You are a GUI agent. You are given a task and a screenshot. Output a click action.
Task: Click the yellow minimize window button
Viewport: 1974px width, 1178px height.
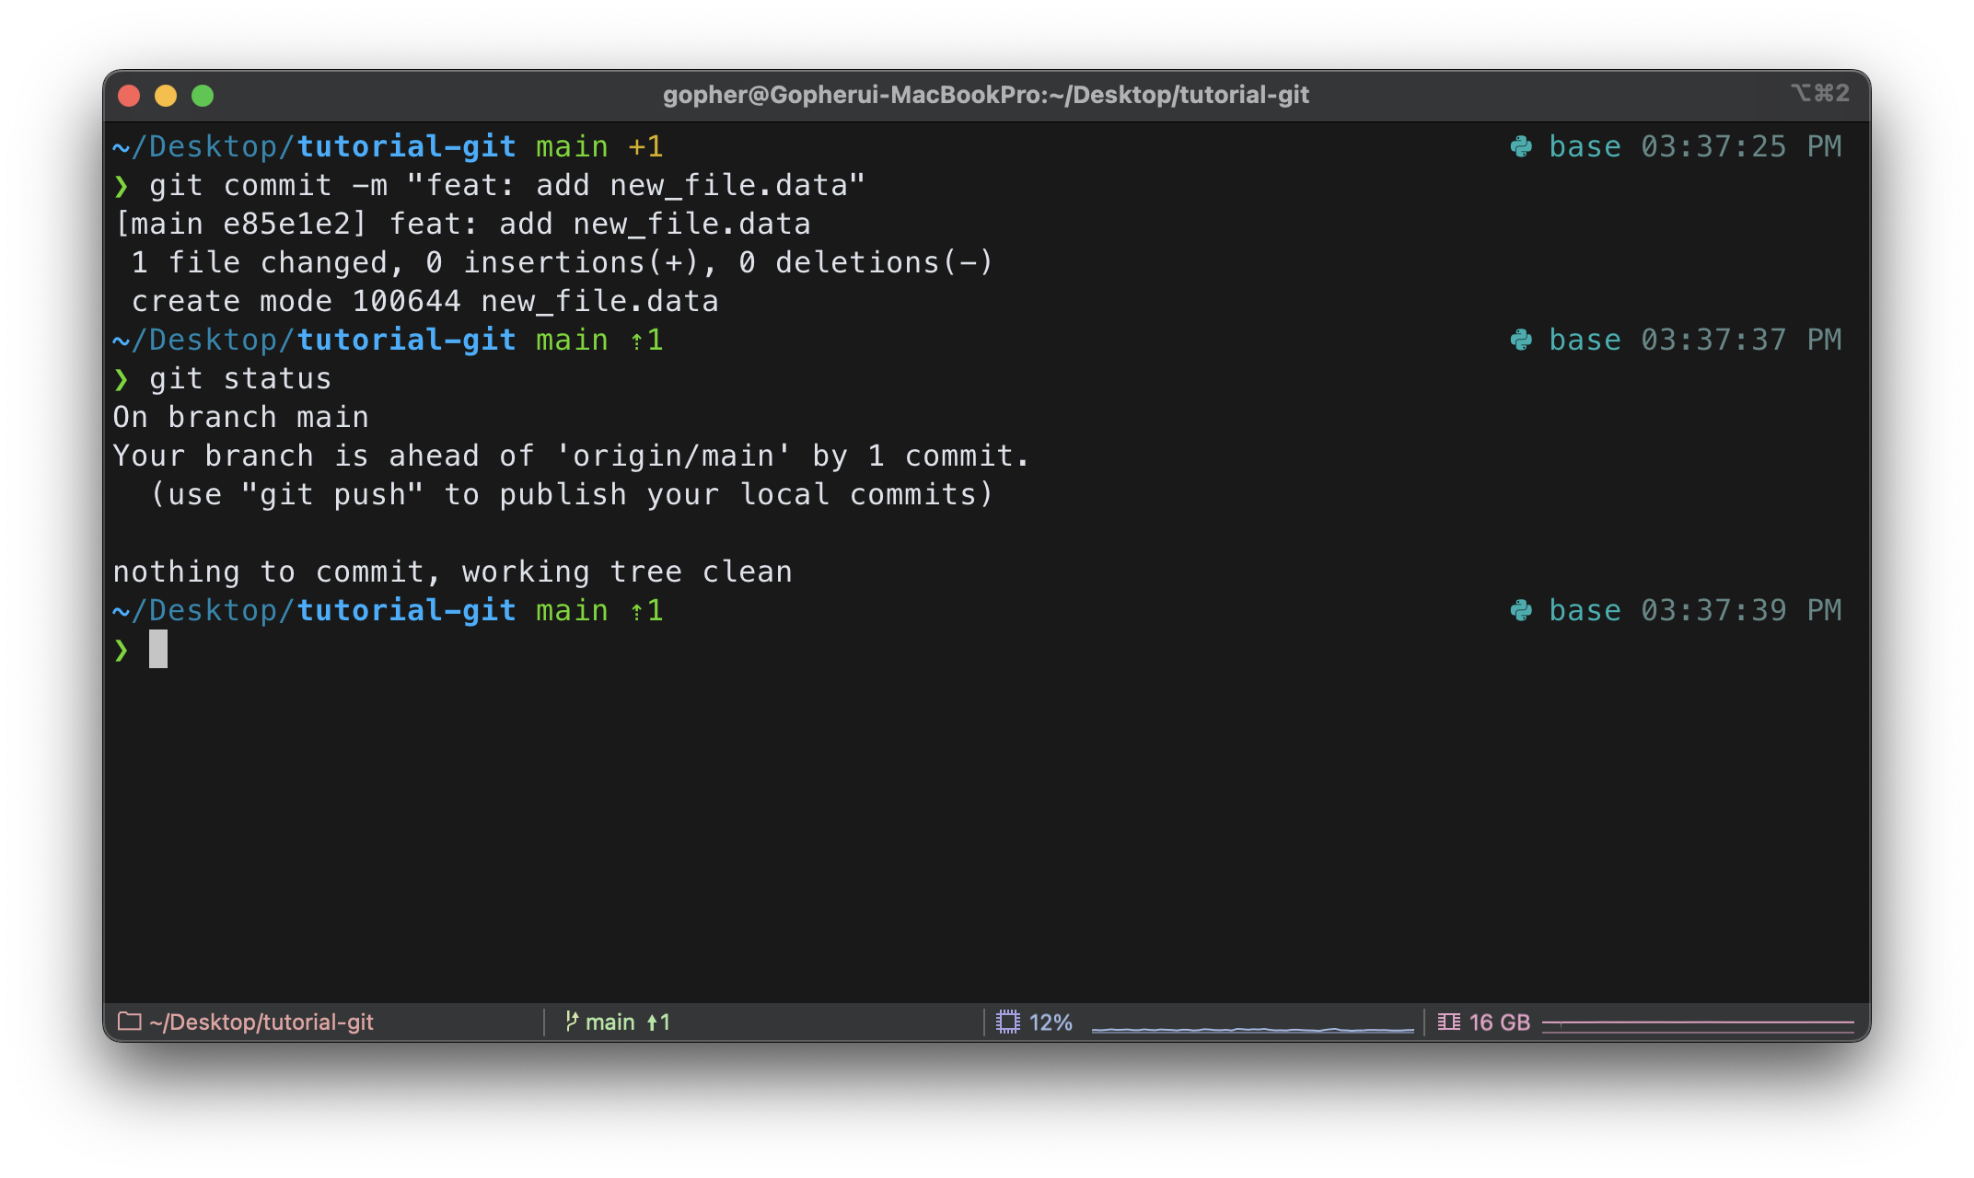166,96
